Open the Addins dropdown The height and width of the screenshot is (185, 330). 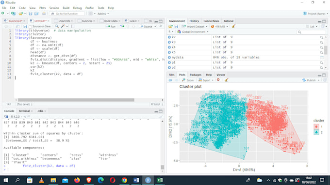103,14
